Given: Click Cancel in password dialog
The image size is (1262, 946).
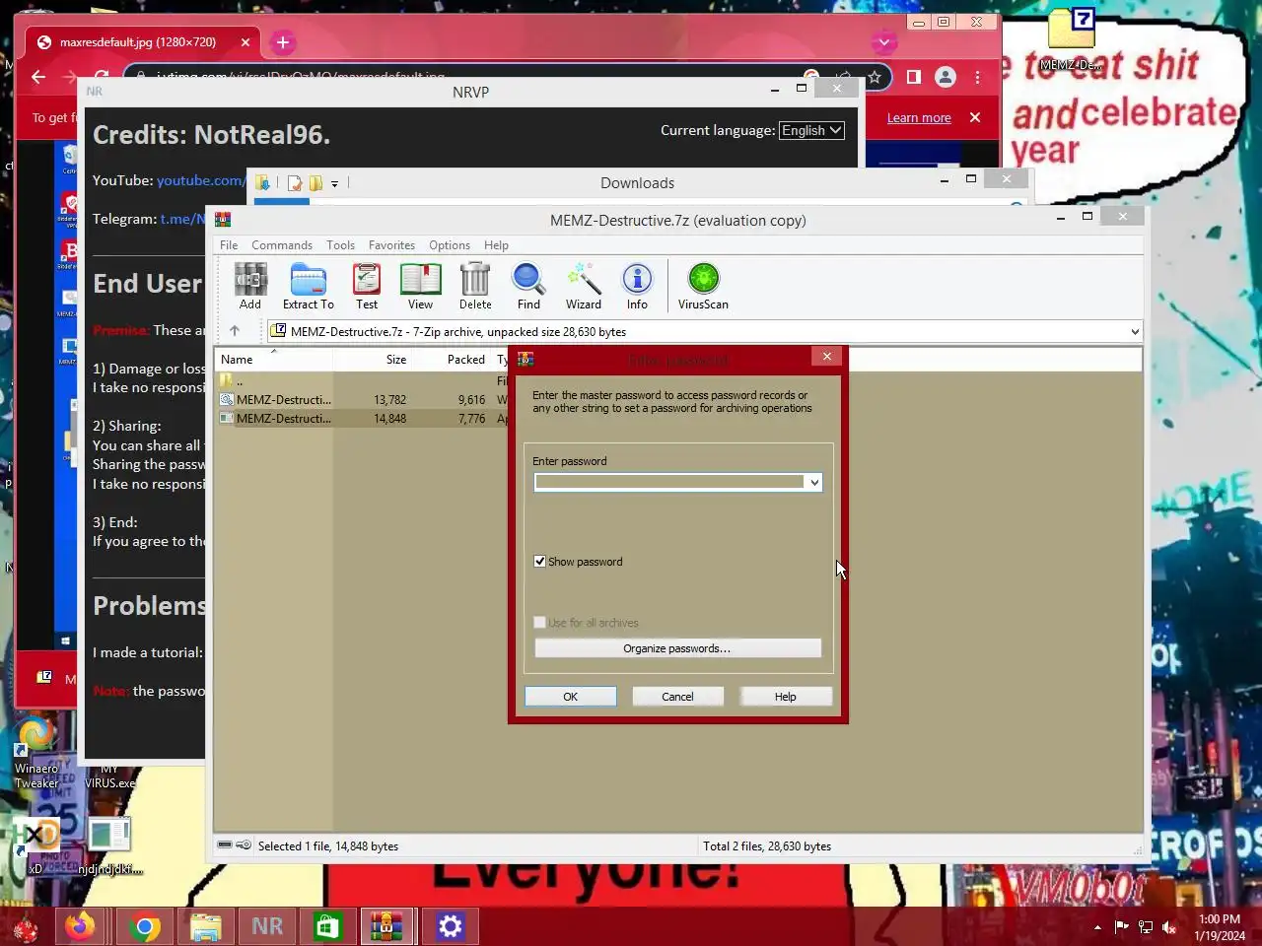Looking at the screenshot, I should [x=677, y=697].
